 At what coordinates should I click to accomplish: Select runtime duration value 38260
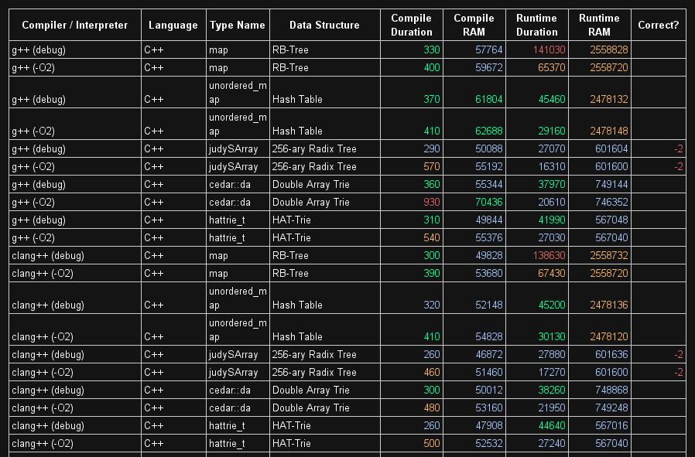[x=551, y=390]
